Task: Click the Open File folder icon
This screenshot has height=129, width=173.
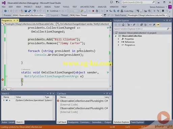Action: pyautogui.click(x=22, y=11)
